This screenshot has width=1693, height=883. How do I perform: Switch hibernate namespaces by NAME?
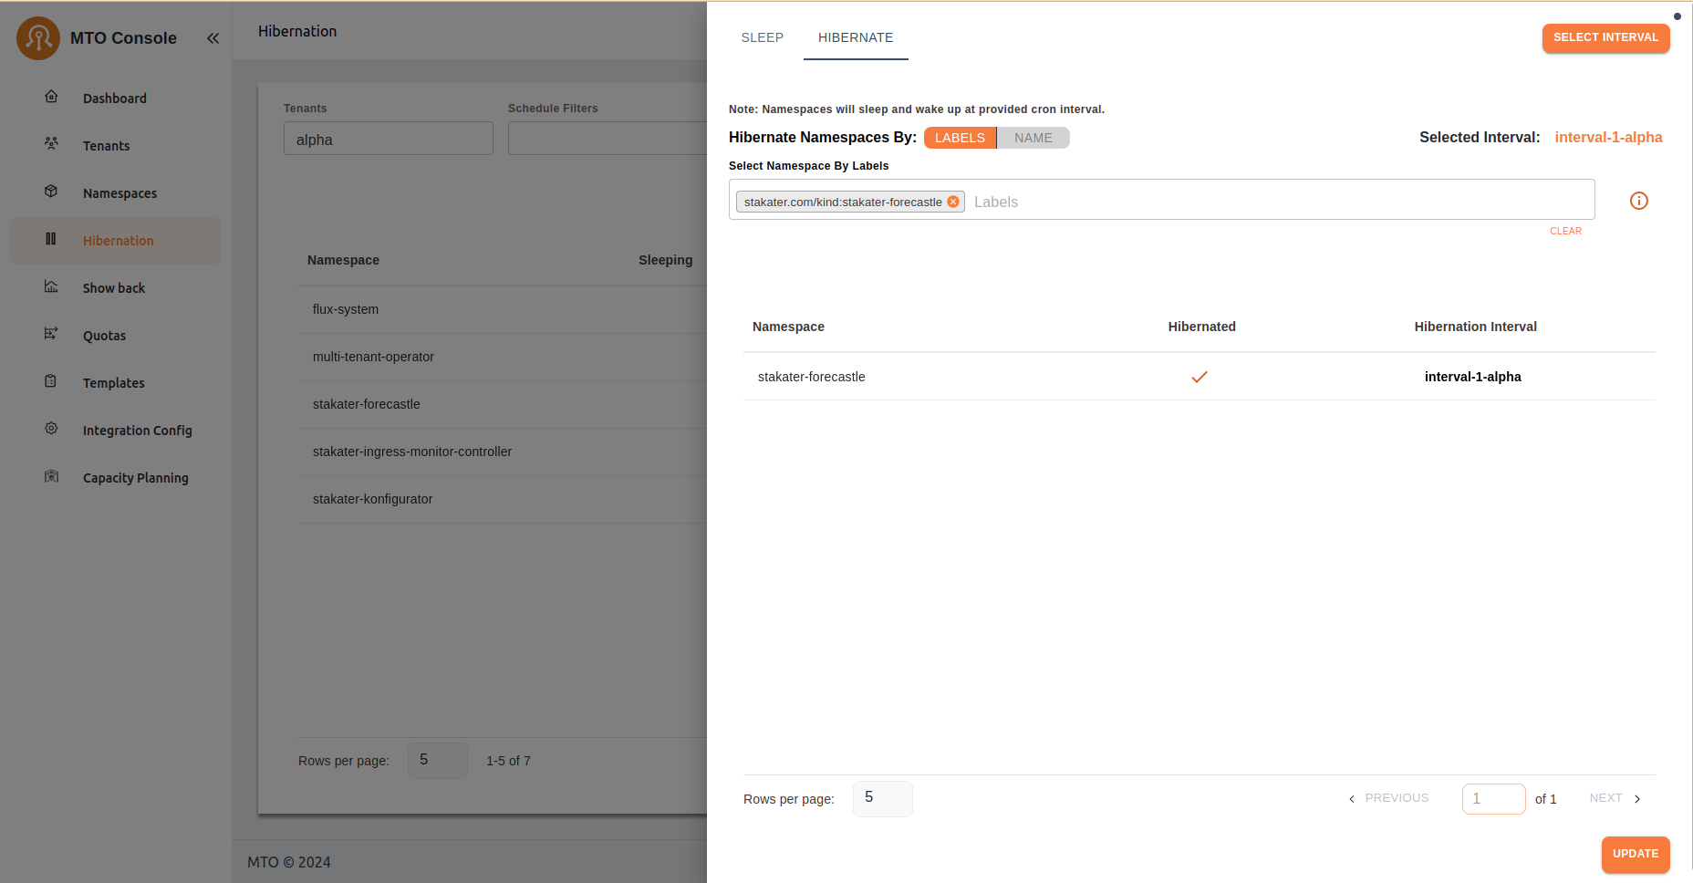(1033, 138)
